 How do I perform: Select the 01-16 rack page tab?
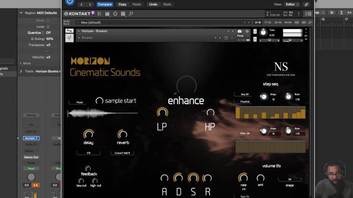pos(258,23)
